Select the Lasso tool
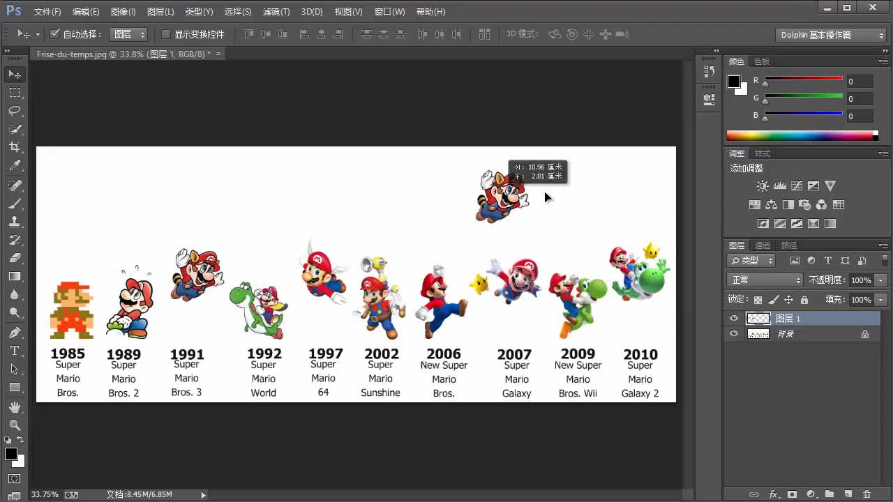893x502 pixels. [14, 110]
